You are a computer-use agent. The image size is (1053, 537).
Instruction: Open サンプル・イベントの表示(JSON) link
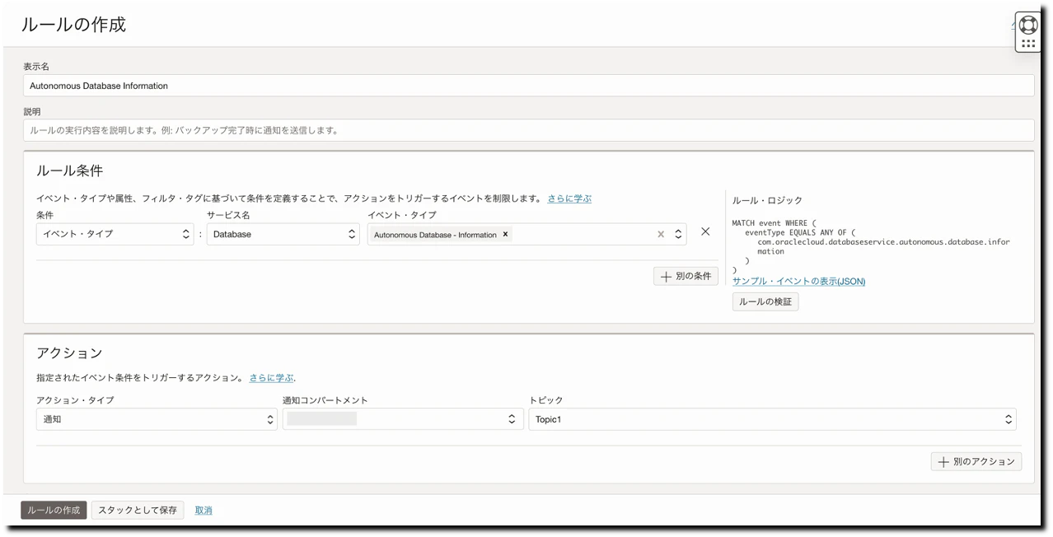(798, 282)
